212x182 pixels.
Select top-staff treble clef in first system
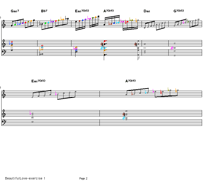pyautogui.click(x=3, y=25)
